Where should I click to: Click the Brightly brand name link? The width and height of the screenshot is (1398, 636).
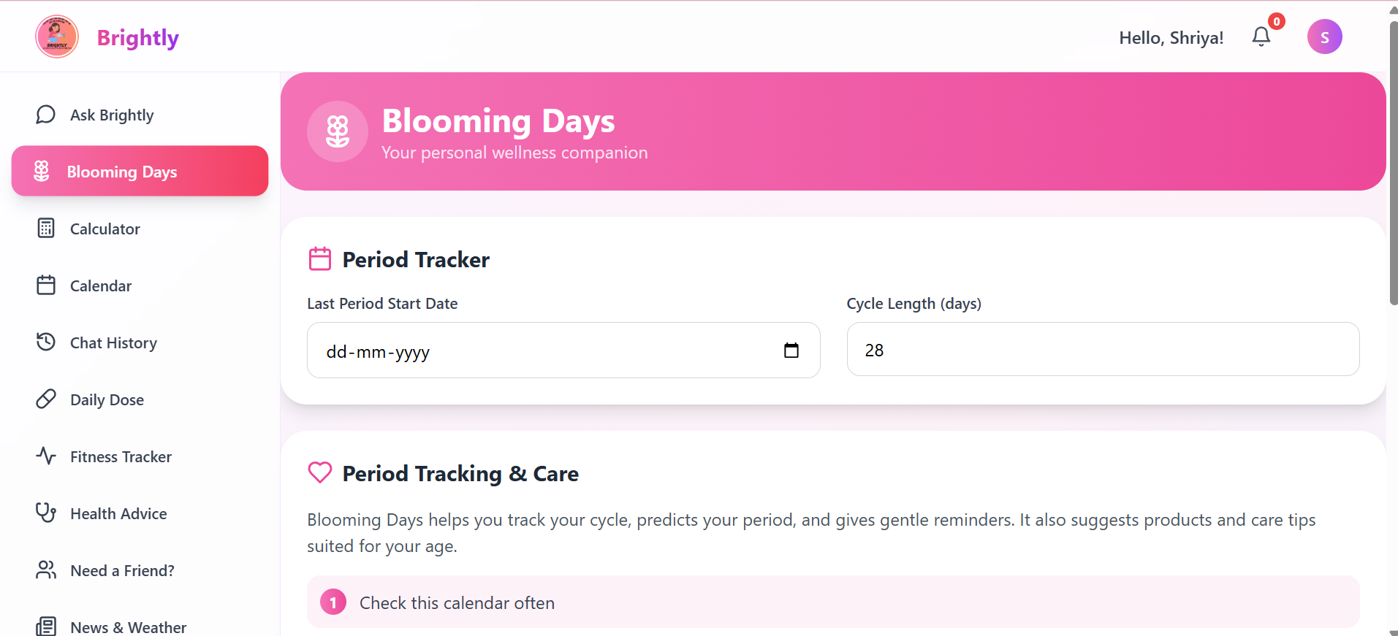[x=137, y=37]
